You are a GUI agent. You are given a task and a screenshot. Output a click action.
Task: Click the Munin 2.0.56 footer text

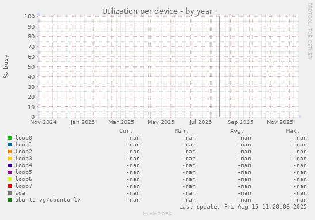click(157, 214)
